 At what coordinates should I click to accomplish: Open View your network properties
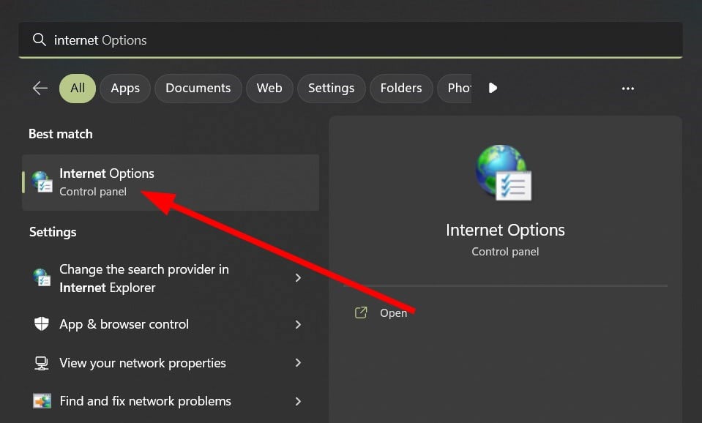point(171,363)
